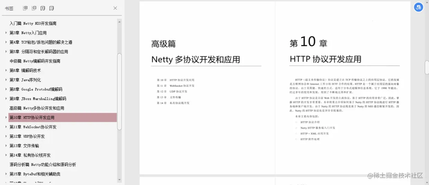The image size is (429, 185).
Task: Open bookmark 高级篇 Netty多协议开发和应用
Action: click(37, 108)
